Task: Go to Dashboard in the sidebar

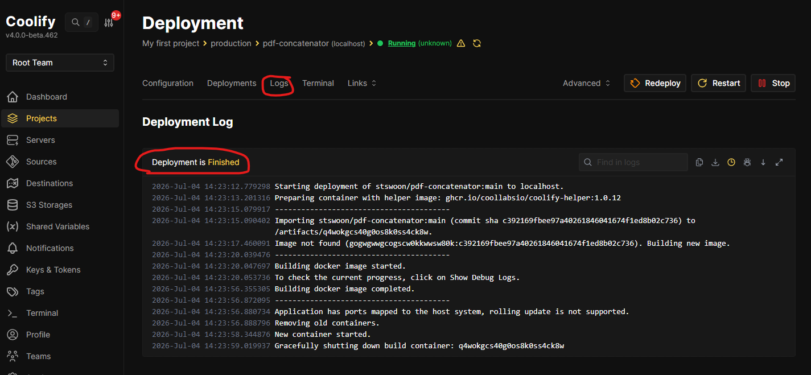Action: pos(60,97)
